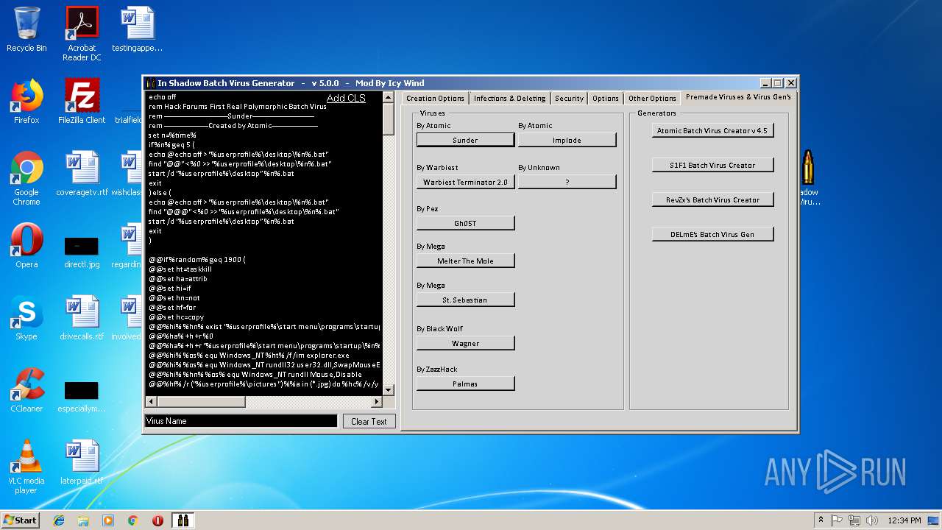Launch Opera desktop shortcut
Screen dimensions: 942x530
tap(26, 246)
